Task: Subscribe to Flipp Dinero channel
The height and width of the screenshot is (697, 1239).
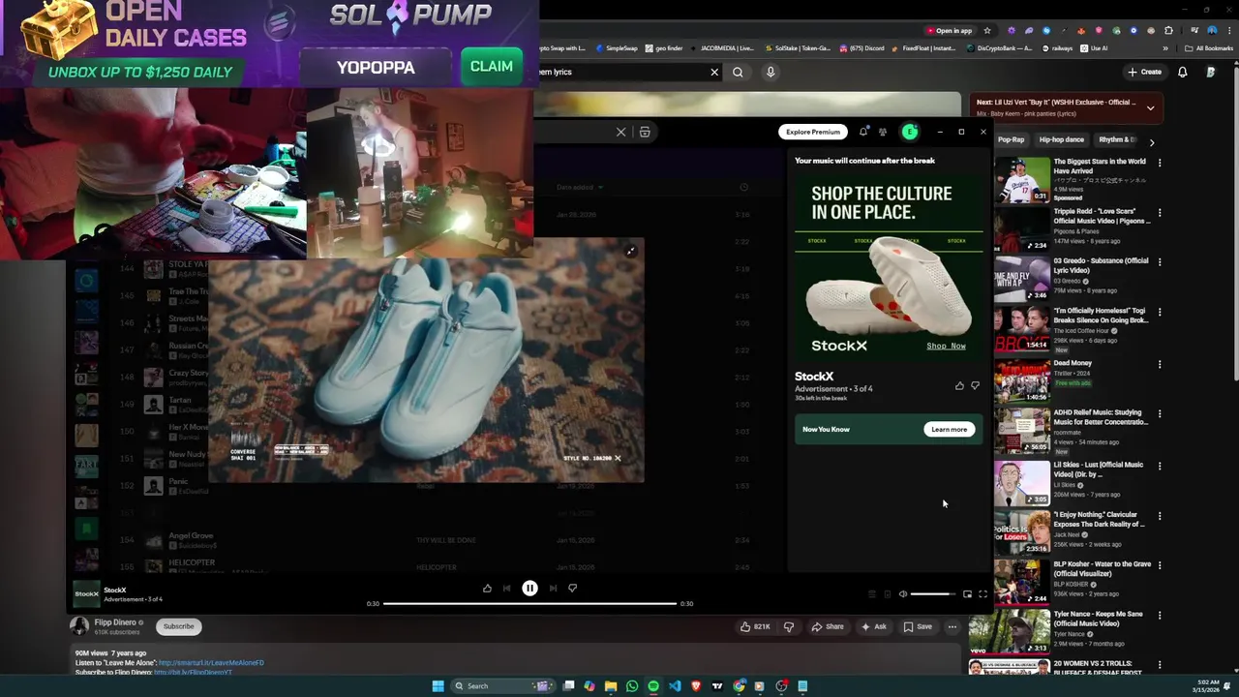Action: pyautogui.click(x=178, y=626)
